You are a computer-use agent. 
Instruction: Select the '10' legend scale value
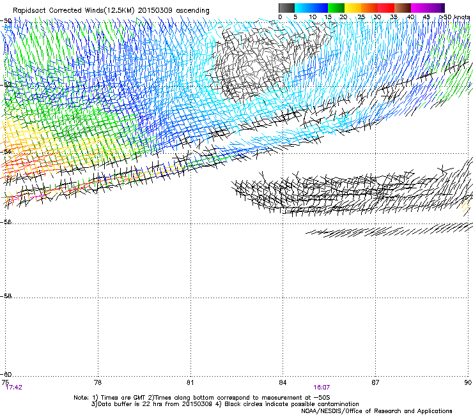click(x=313, y=17)
